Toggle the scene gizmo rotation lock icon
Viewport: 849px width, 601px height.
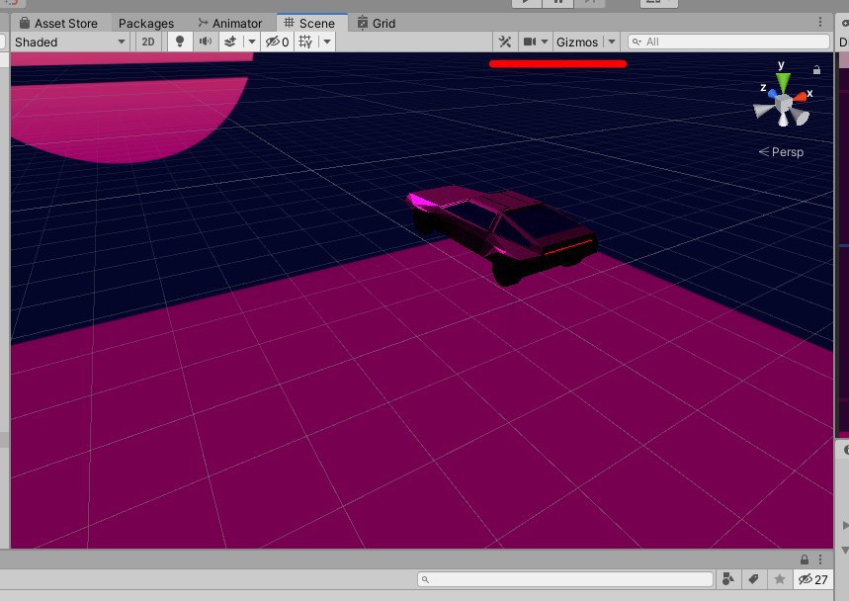point(816,70)
